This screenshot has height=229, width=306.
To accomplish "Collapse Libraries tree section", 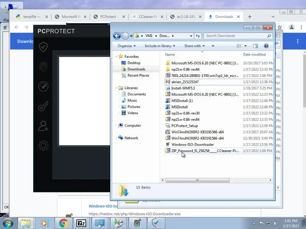I will tap(116, 88).
